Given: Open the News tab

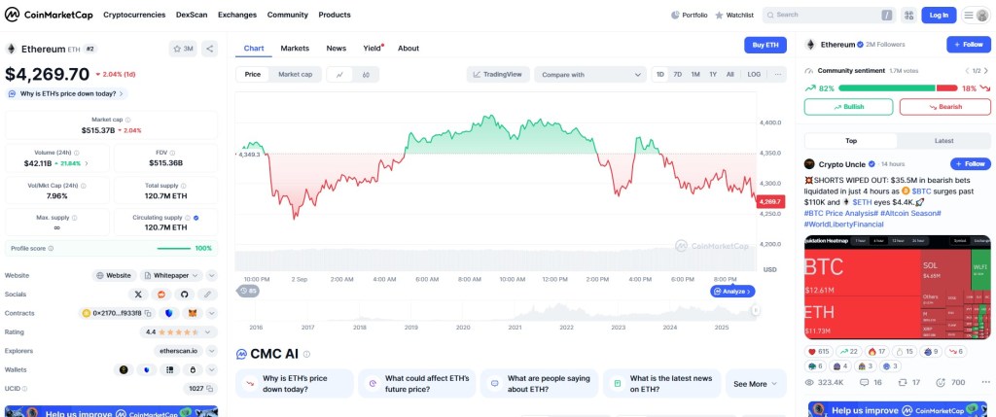Looking at the screenshot, I should click(x=336, y=49).
